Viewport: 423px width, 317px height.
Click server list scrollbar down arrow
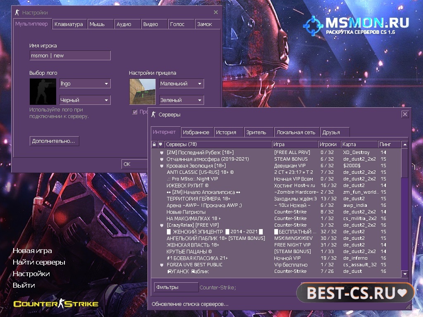coord(405,274)
